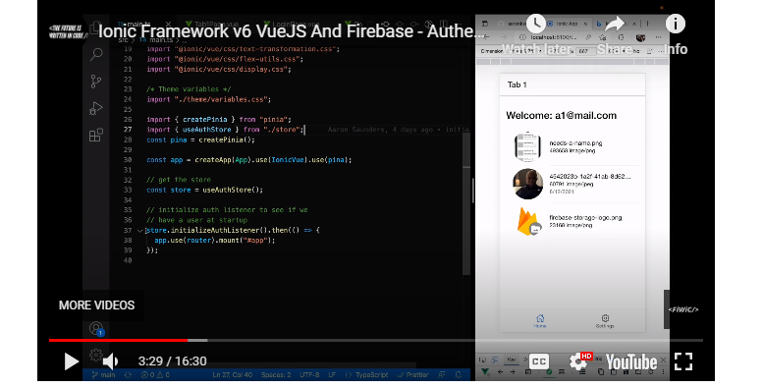Mute the video with the speaker icon
The image size is (763, 388).
click(110, 361)
